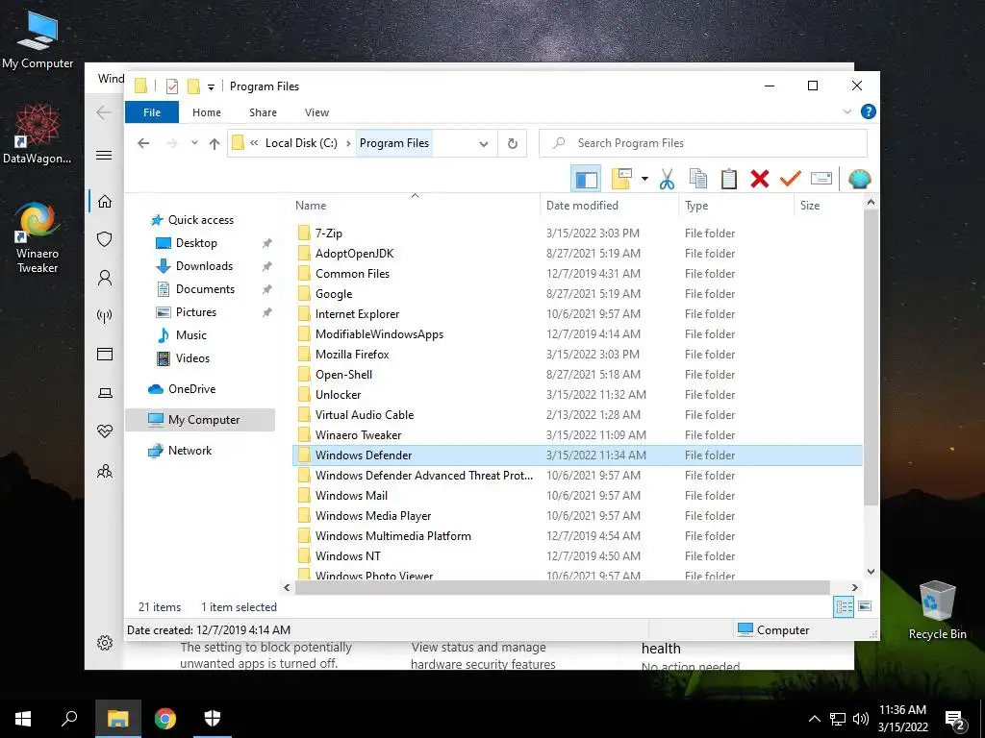Image resolution: width=985 pixels, height=738 pixels.
Task: Select the AdoptOpenJDK folder
Action: pos(354,254)
